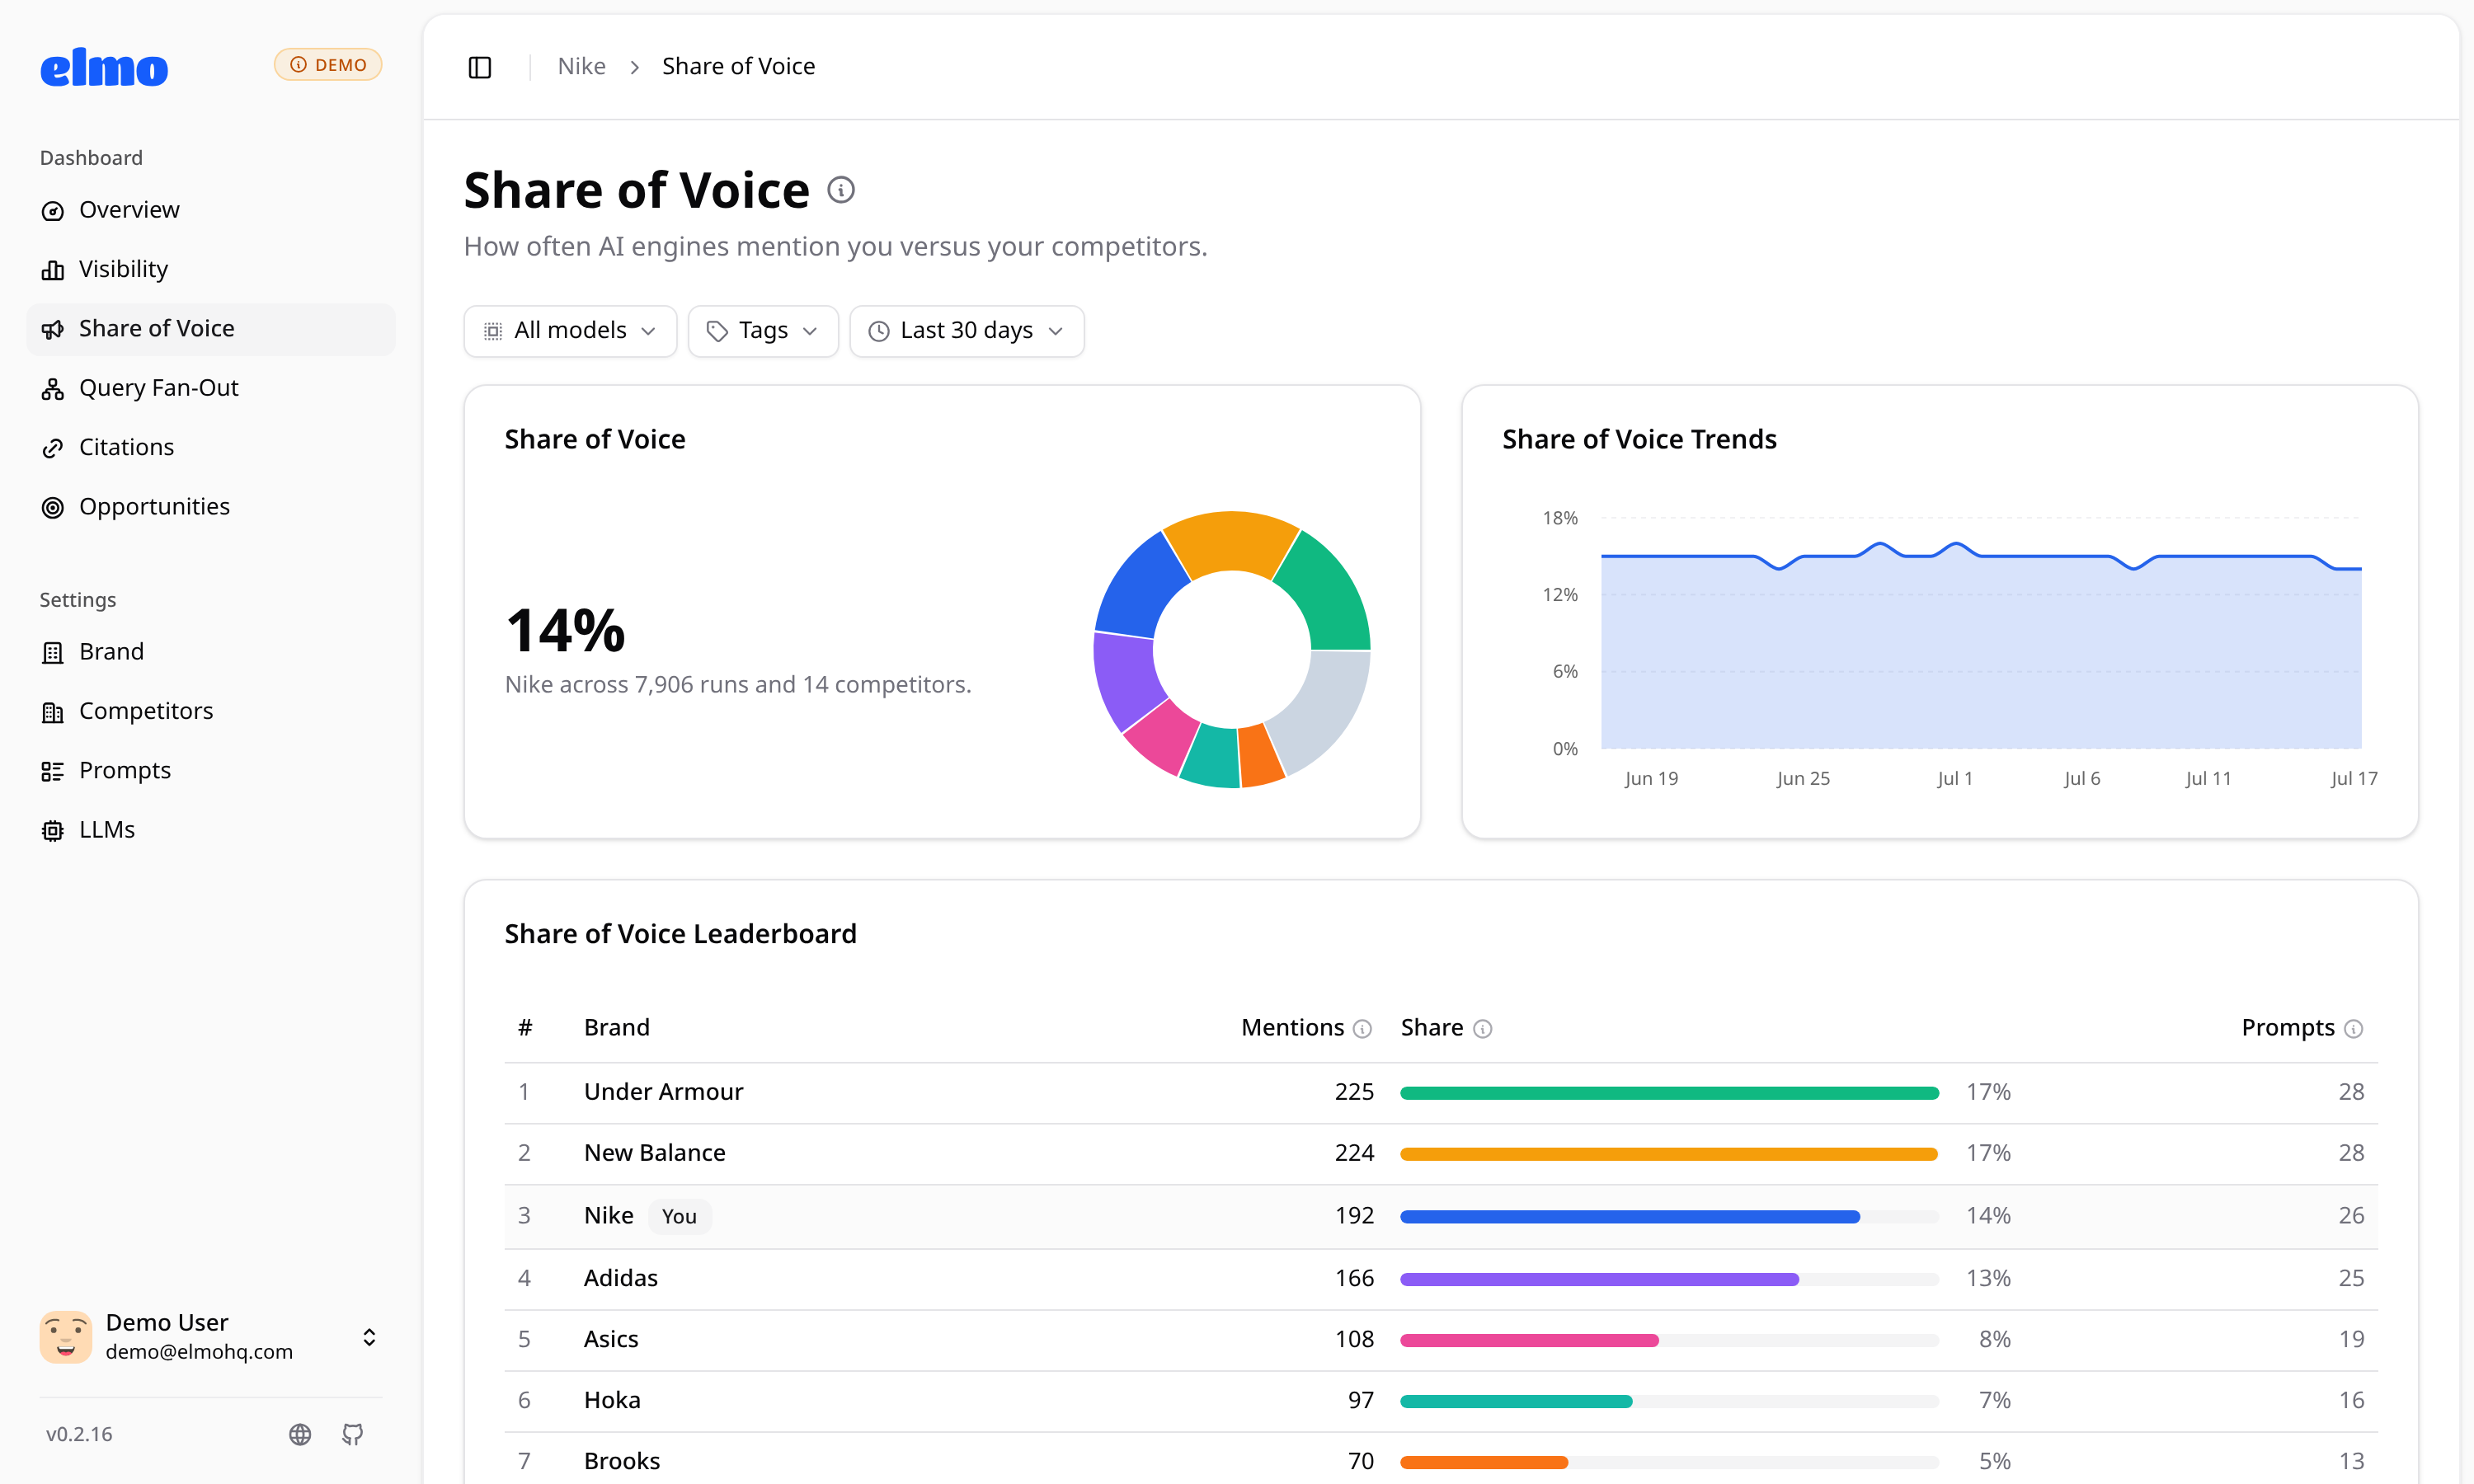Click the LLMs chip icon
This screenshot has width=2474, height=1484.
coord(53,830)
